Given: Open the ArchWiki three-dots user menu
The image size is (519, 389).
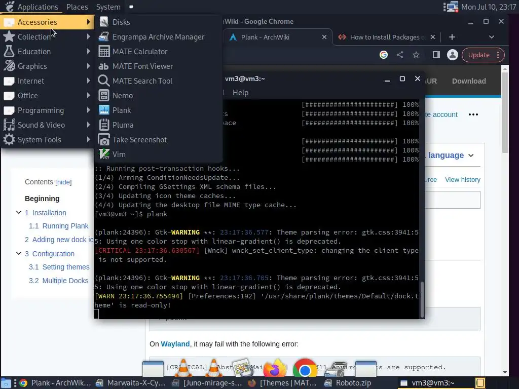Looking at the screenshot, I should 473,114.
